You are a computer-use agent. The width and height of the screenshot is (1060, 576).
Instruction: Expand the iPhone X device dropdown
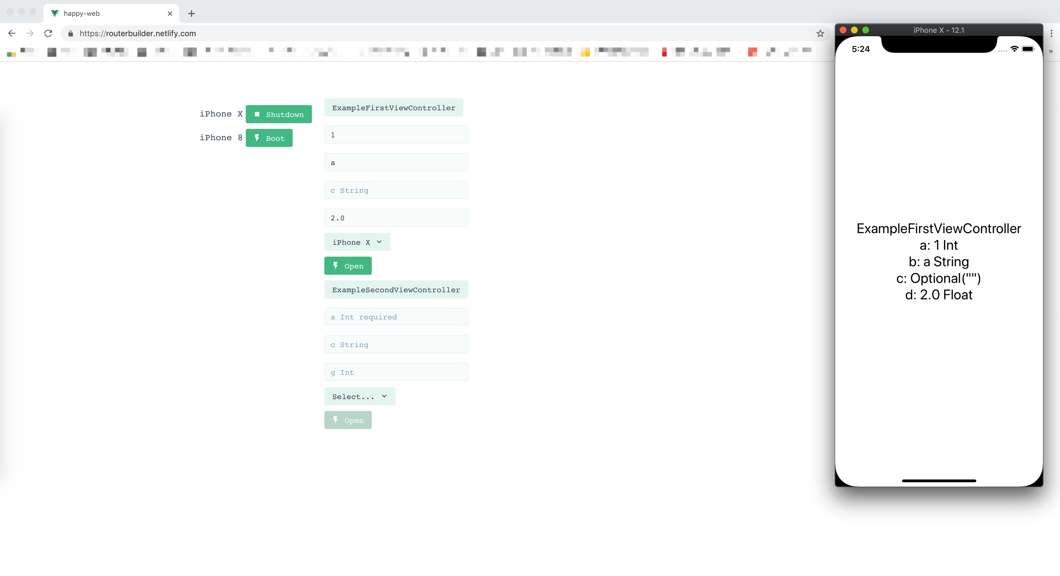pyautogui.click(x=357, y=242)
